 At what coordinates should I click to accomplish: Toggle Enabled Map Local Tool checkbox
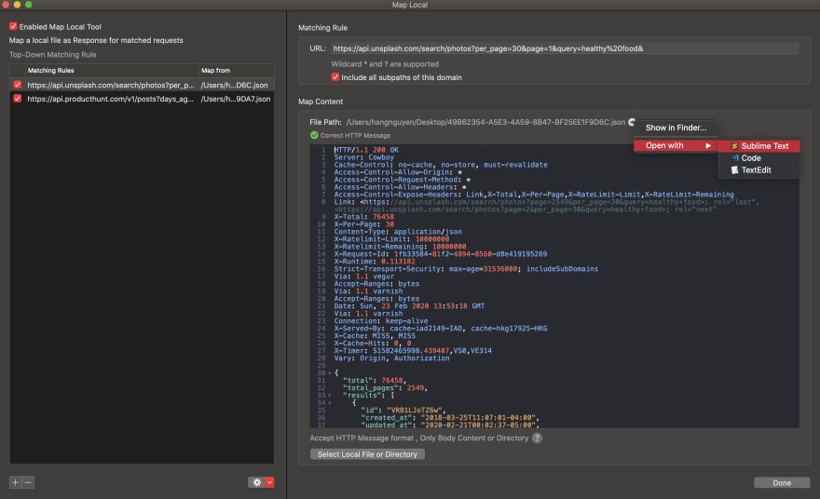coord(13,26)
